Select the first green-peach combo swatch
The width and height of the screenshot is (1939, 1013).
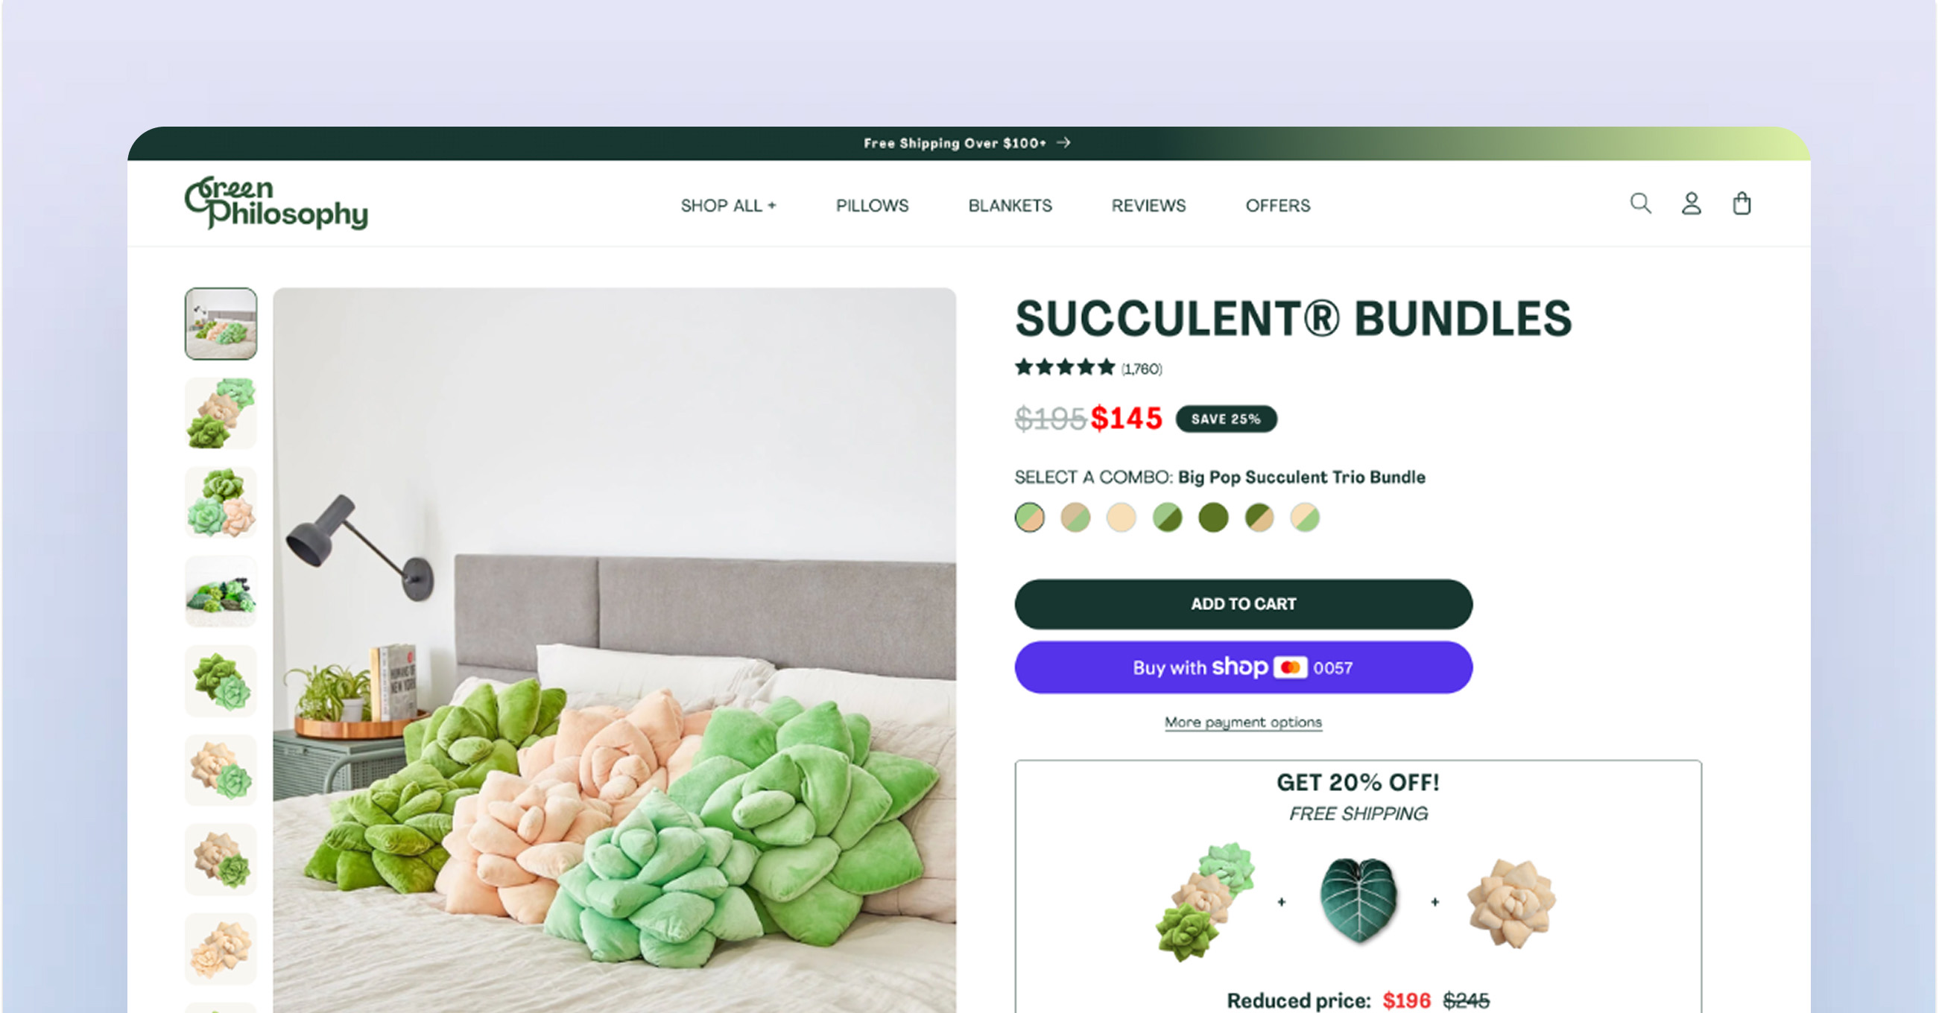[1030, 518]
